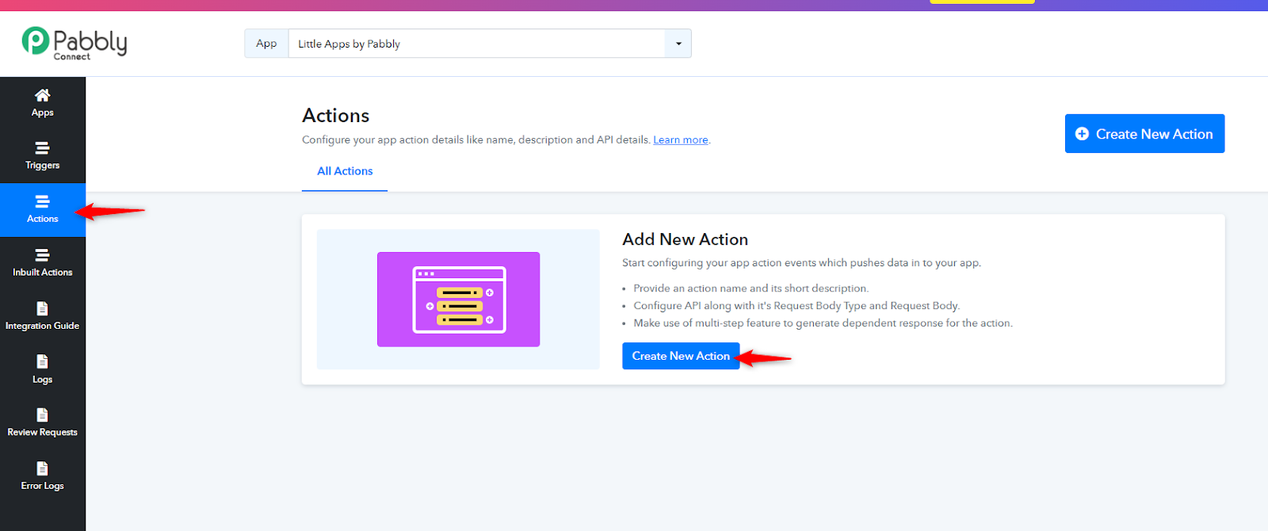Open Review Requests sidebar icon
The height and width of the screenshot is (531, 1268).
click(42, 415)
